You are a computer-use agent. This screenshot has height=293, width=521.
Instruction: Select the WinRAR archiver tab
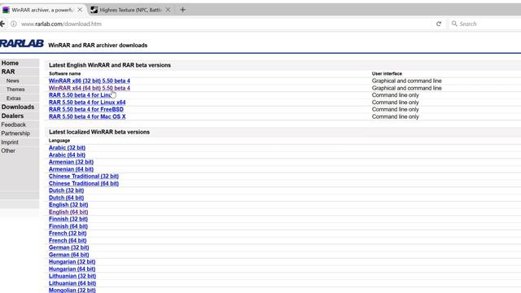(x=42, y=10)
